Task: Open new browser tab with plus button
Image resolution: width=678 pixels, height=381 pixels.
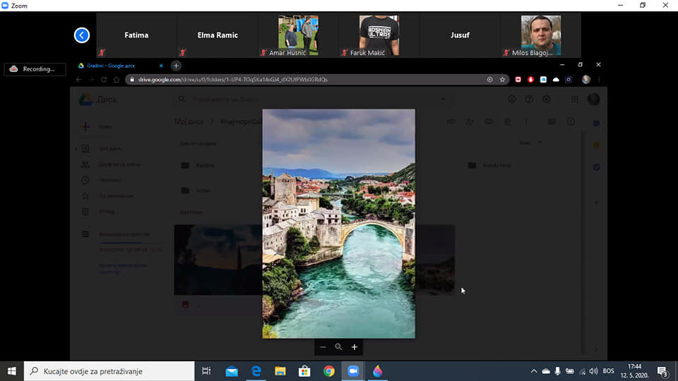Action: [x=176, y=66]
